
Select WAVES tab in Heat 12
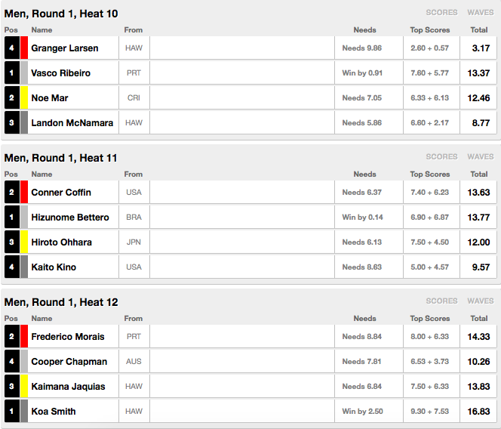coord(480,301)
